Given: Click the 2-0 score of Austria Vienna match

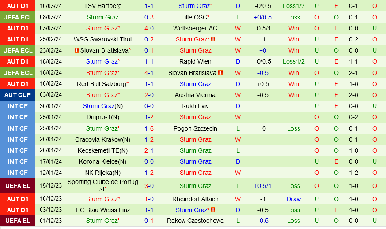Looking at the screenshot, I should click(149, 95).
